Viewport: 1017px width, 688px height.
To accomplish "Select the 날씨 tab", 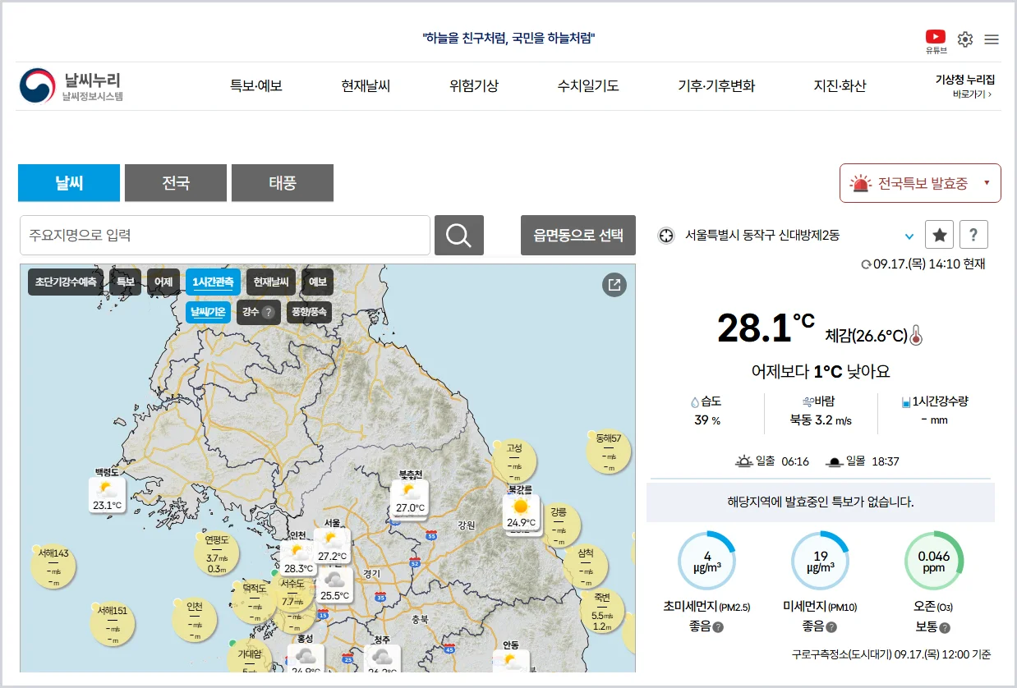I will point(69,183).
